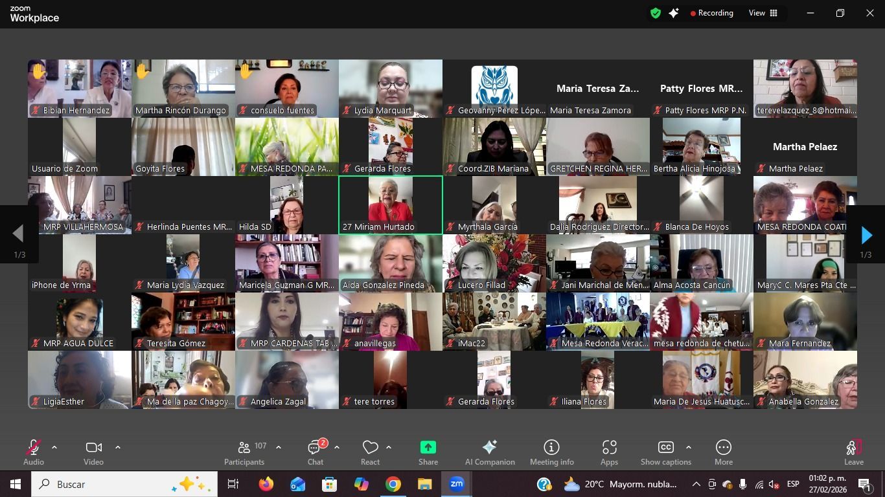
Task: Click the 'Myrthala García' name label
Action: point(488,227)
